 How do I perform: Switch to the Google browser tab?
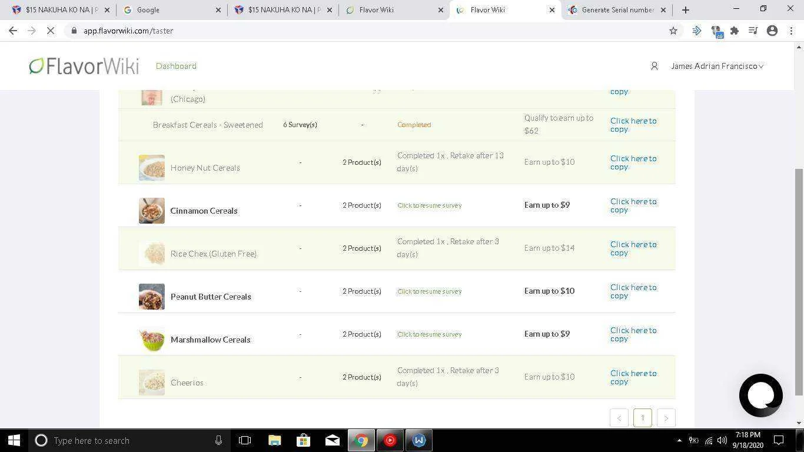click(171, 10)
